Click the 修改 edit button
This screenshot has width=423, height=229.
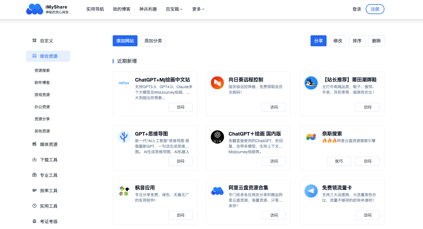[338, 41]
